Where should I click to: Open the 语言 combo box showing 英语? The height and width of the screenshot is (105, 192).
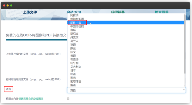coord(126,90)
